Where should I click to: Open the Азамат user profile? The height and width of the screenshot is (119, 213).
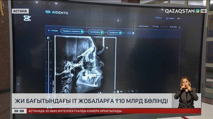click(x=170, y=18)
